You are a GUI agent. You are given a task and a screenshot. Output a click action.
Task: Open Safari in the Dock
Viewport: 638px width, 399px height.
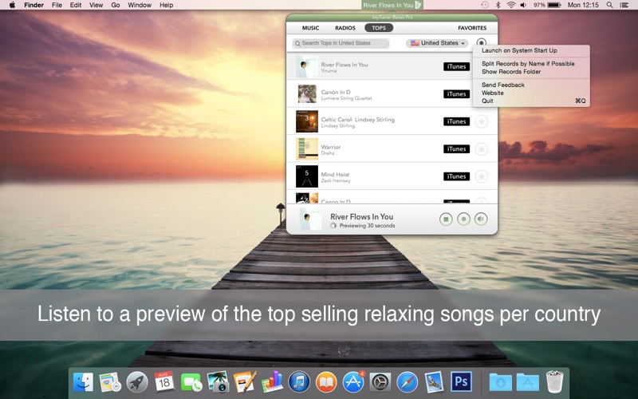(408, 382)
